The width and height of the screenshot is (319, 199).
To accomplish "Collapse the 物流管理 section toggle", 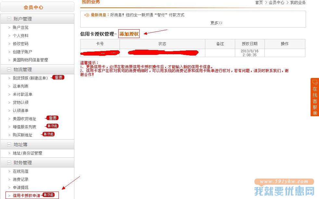I will pyautogui.click(x=9, y=69).
